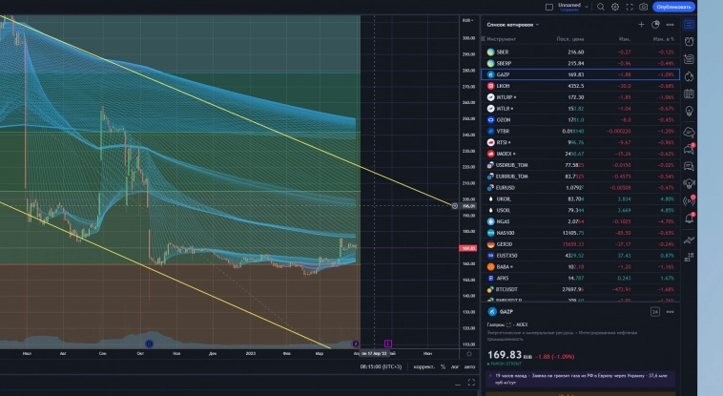Click the blue 'Опубликовать' button

point(675,7)
